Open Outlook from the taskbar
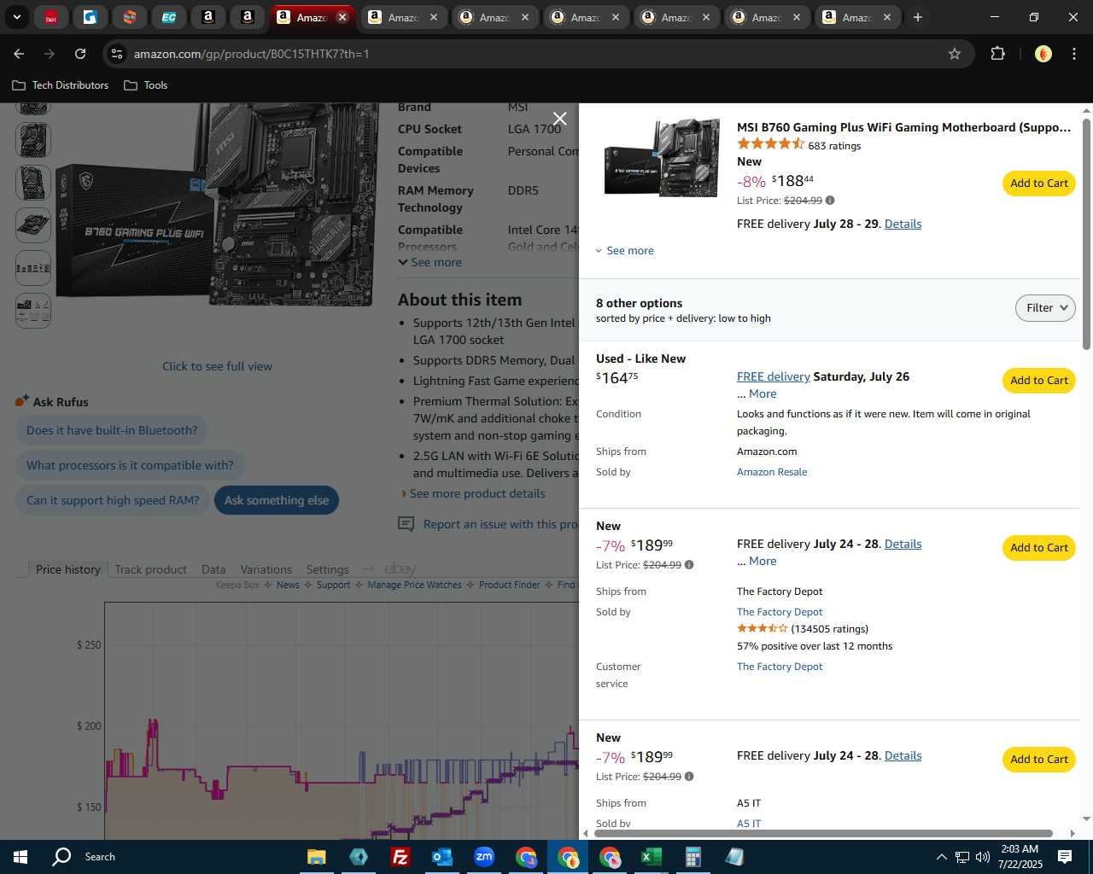Screen dimensions: 1093x874 coord(441,857)
